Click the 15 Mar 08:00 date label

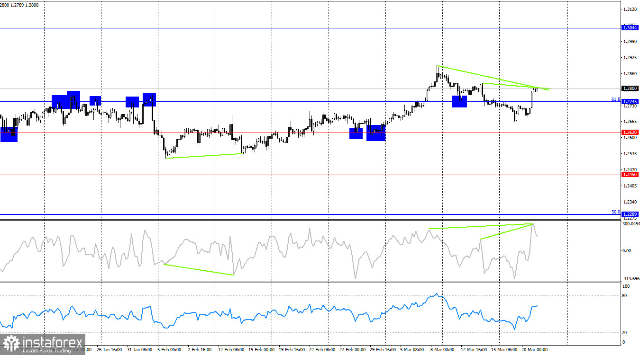(x=504, y=350)
